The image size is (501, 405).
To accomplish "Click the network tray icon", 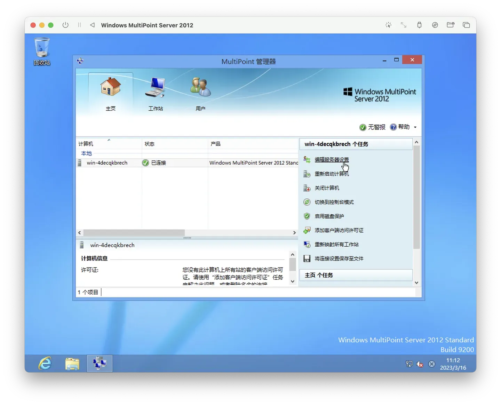I will coord(409,364).
